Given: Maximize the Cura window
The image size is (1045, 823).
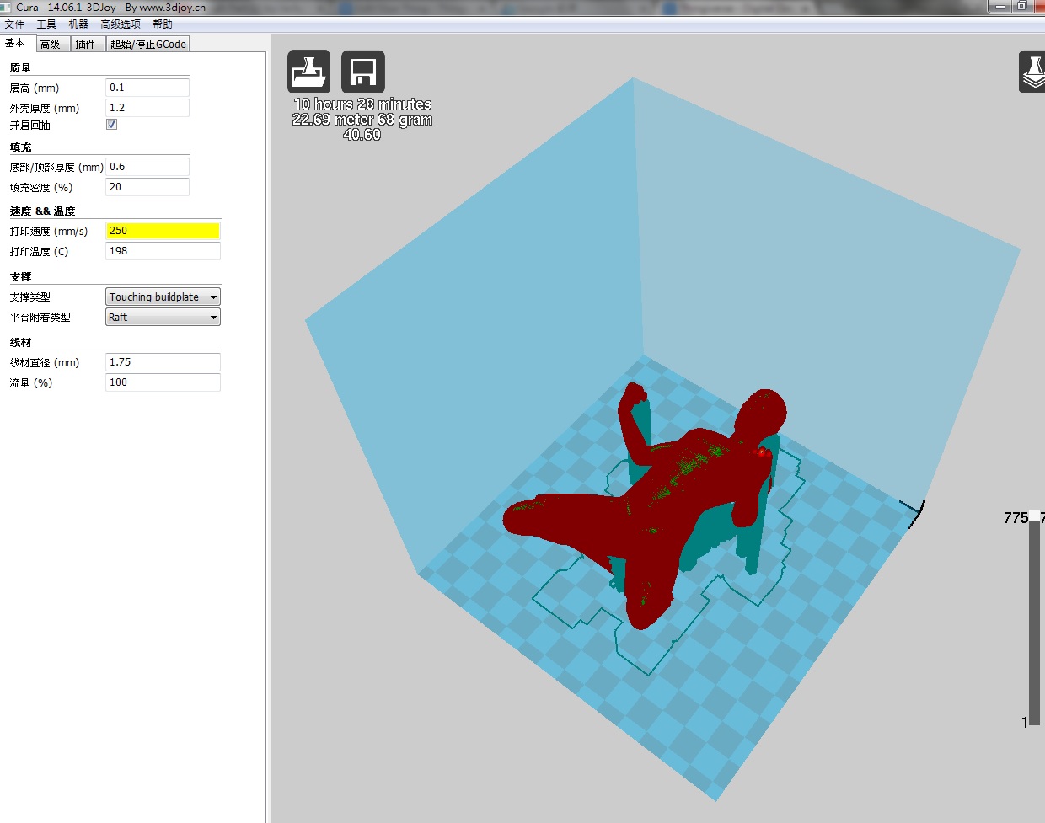Looking at the screenshot, I should [x=1021, y=6].
